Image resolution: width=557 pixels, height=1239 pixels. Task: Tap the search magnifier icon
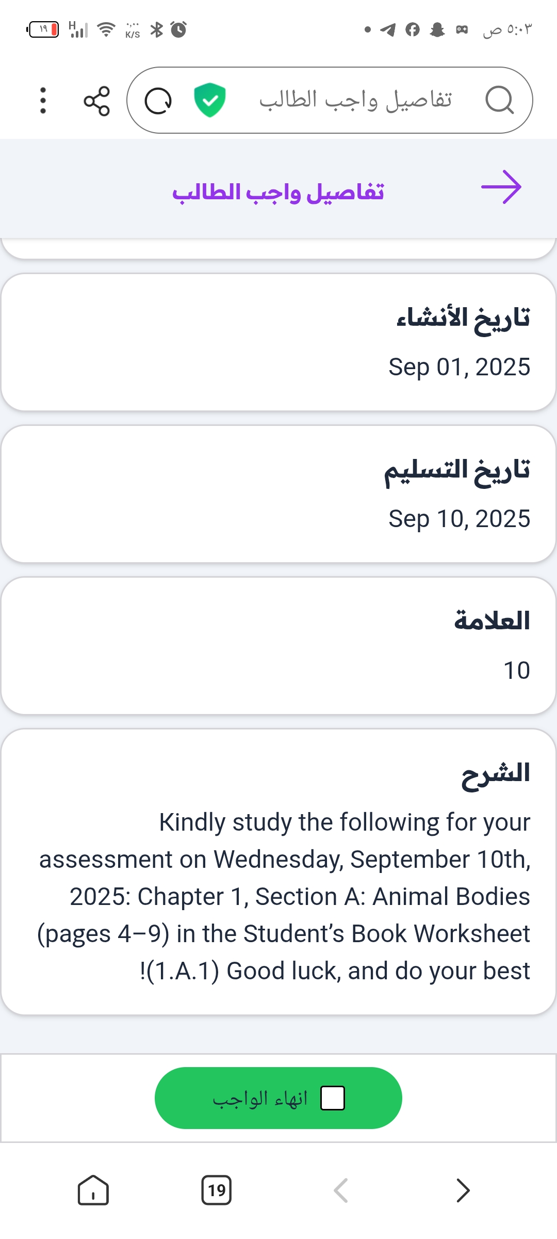(499, 100)
